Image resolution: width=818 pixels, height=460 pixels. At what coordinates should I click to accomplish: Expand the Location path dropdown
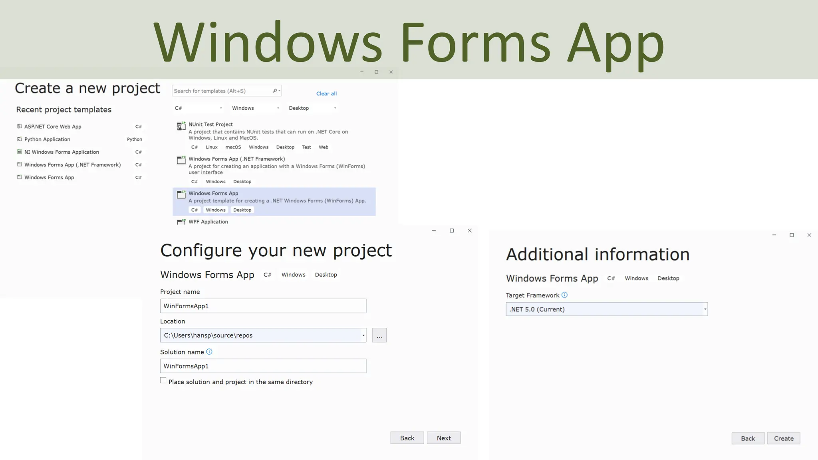pyautogui.click(x=363, y=335)
